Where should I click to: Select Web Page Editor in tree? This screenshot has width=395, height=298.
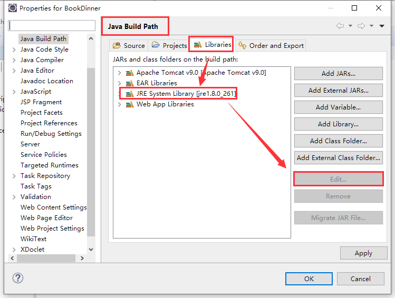point(46,218)
